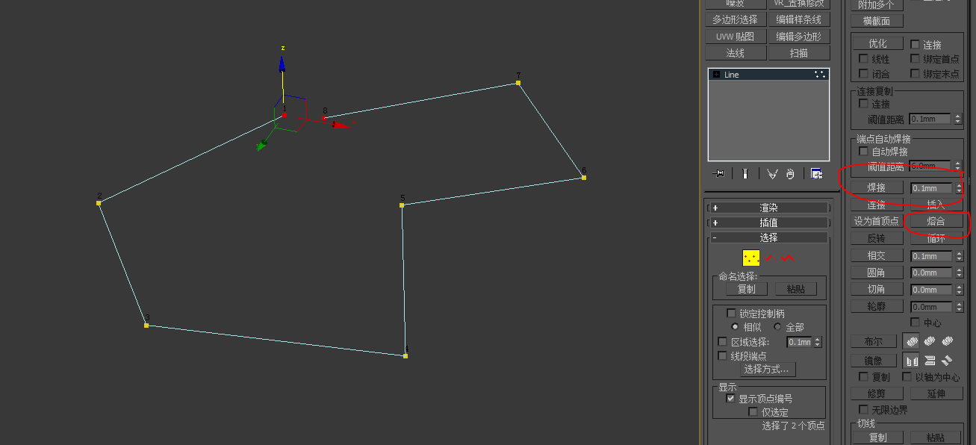
Task: Enable 锁定控制柄 checkbox
Action: [x=731, y=313]
